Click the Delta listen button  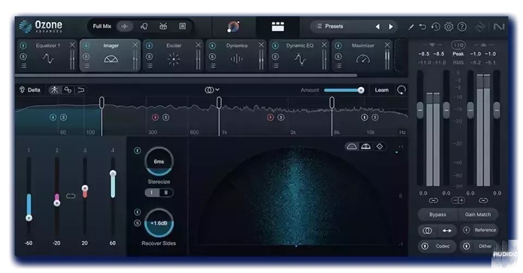pos(30,90)
